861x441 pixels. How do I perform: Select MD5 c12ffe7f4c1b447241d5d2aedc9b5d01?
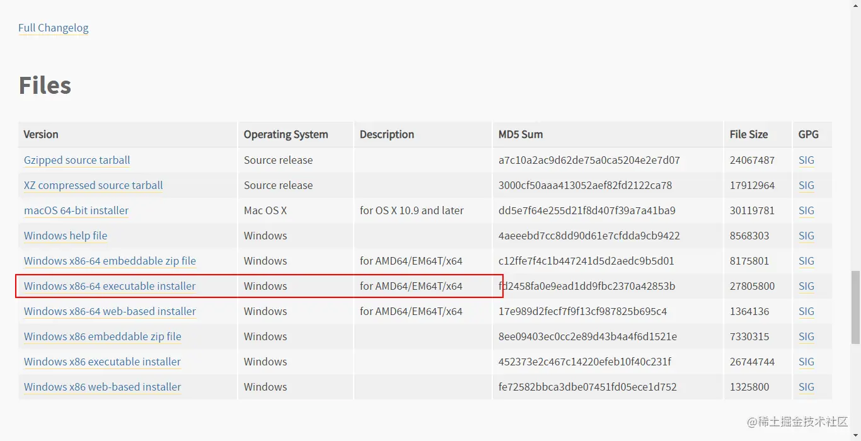[x=586, y=261]
